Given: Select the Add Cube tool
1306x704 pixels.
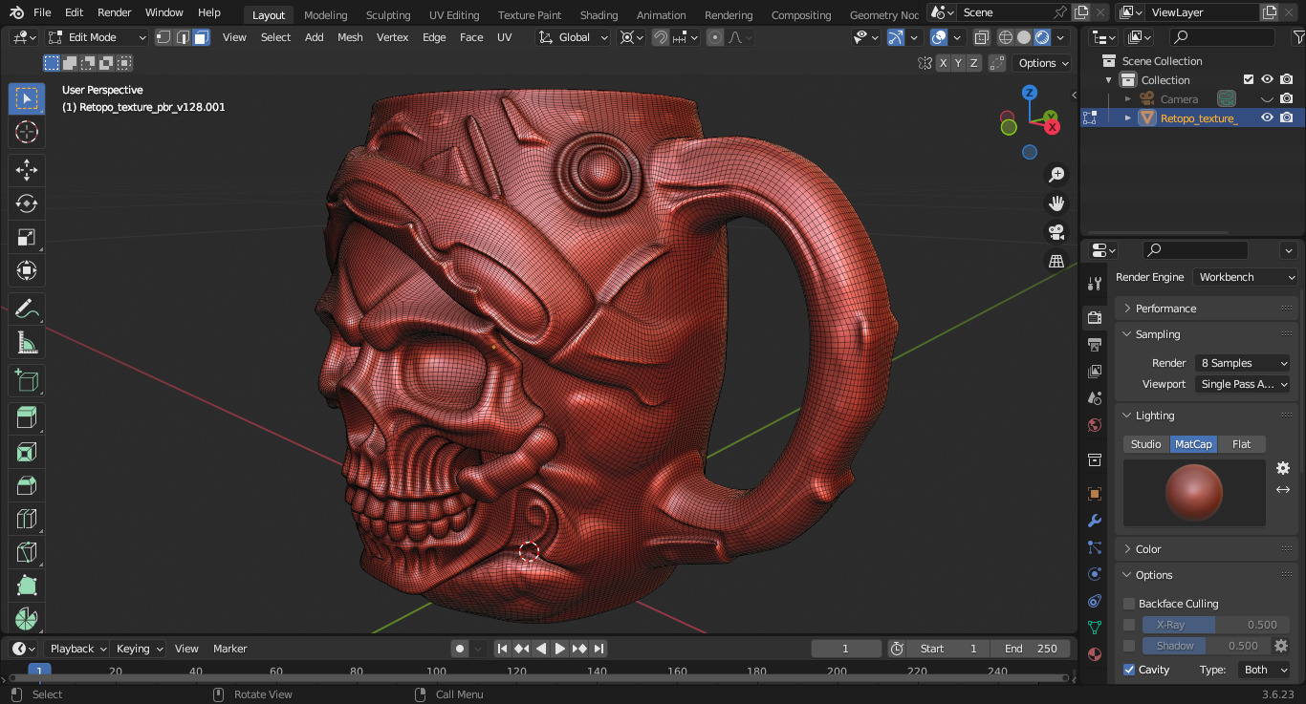Looking at the screenshot, I should click(x=27, y=380).
